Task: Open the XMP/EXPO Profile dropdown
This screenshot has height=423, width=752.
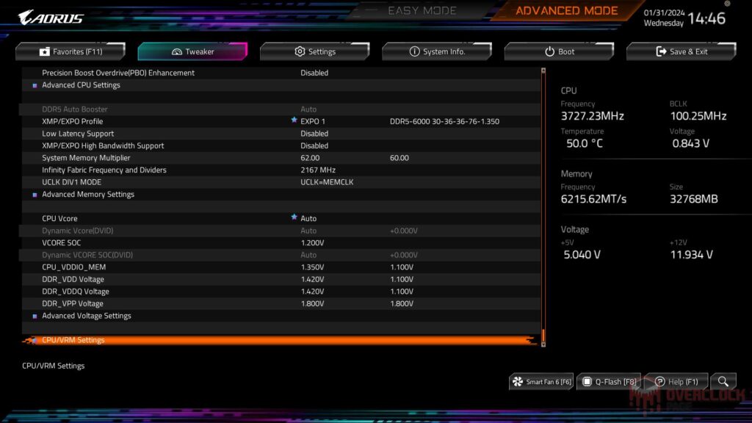Action: pos(312,120)
